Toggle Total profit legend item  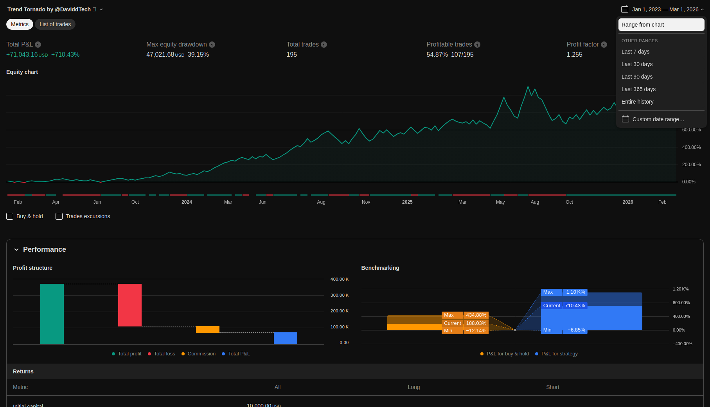point(127,354)
